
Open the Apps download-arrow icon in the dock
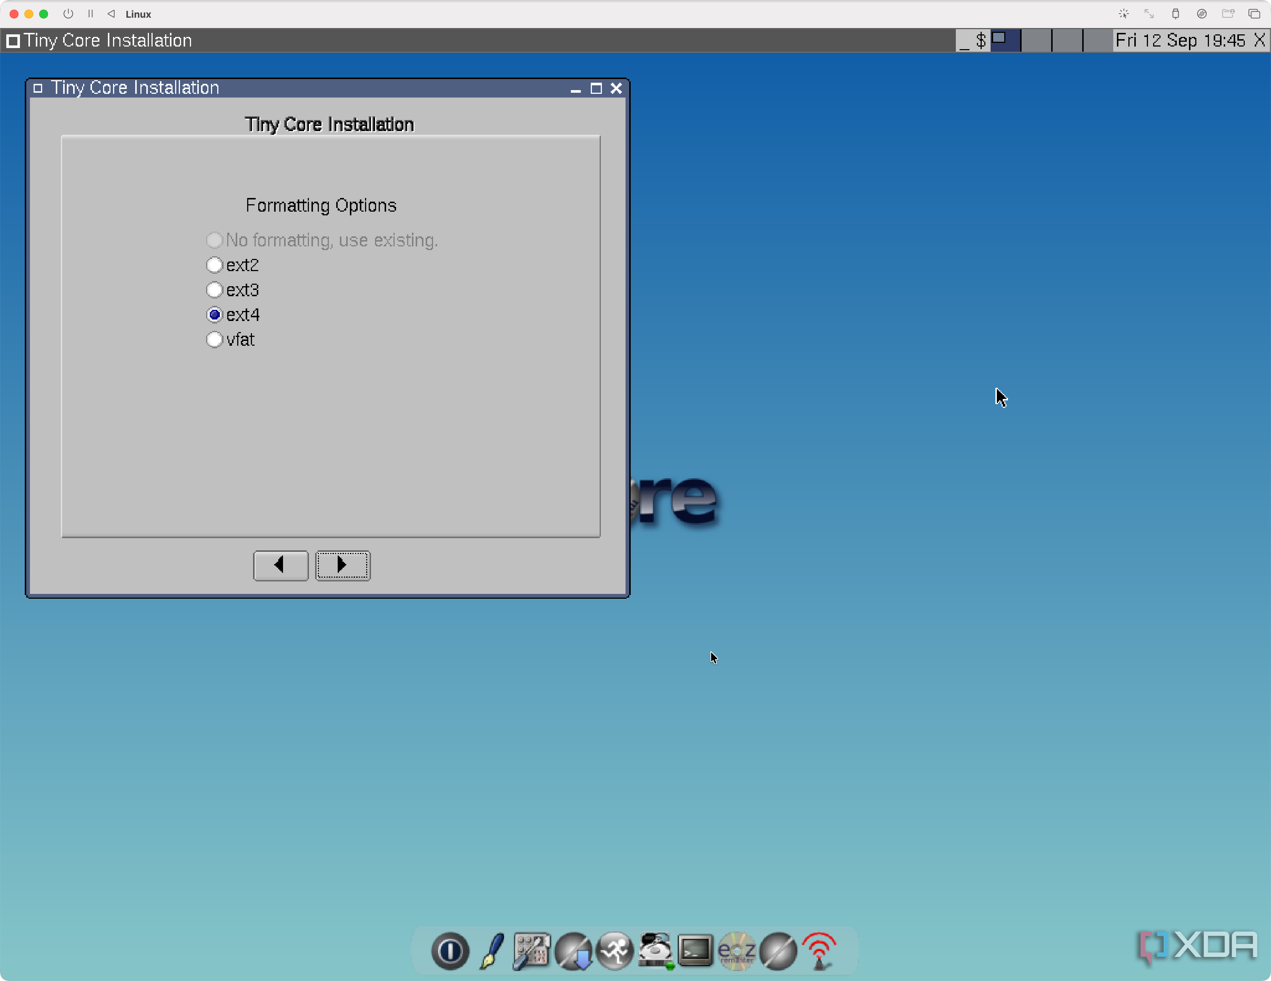(574, 951)
